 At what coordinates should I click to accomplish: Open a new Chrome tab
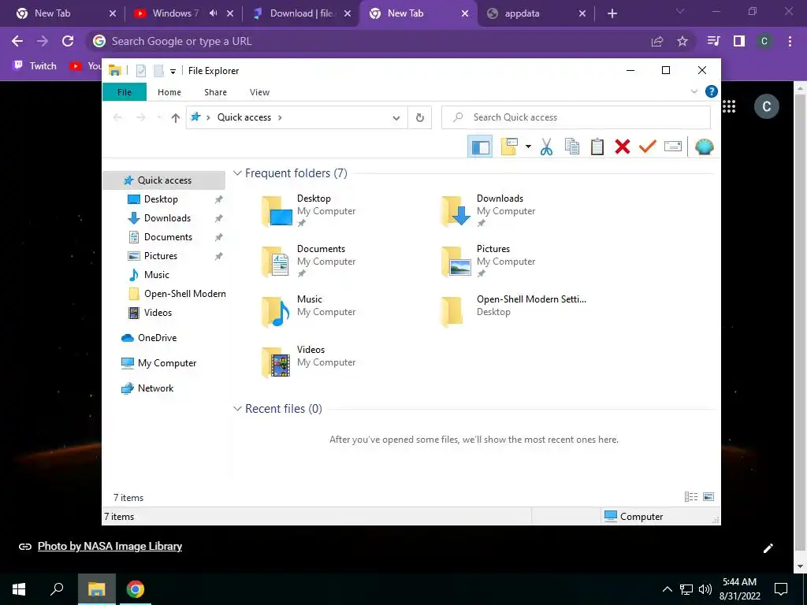click(612, 13)
